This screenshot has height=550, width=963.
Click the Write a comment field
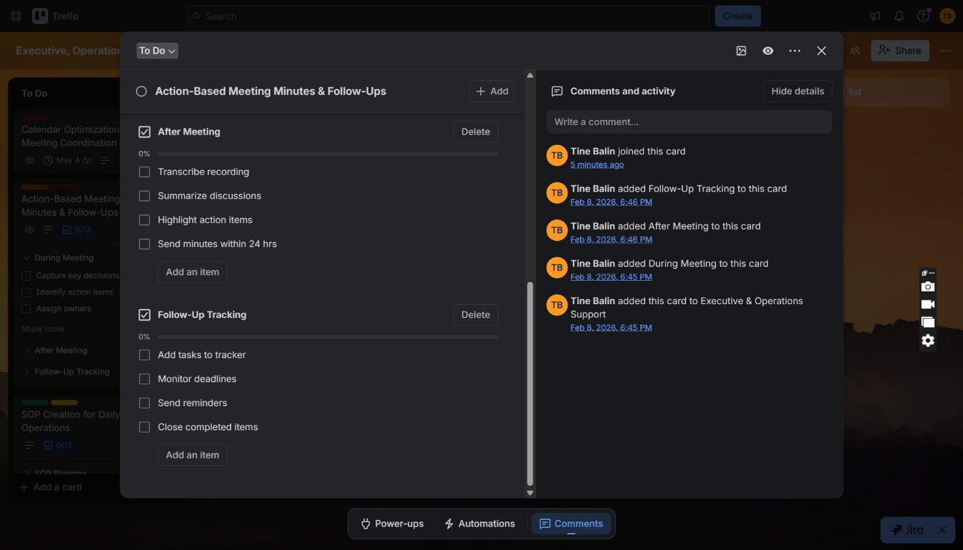coord(689,122)
